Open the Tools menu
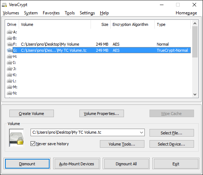The image size is (203, 175). (70, 13)
